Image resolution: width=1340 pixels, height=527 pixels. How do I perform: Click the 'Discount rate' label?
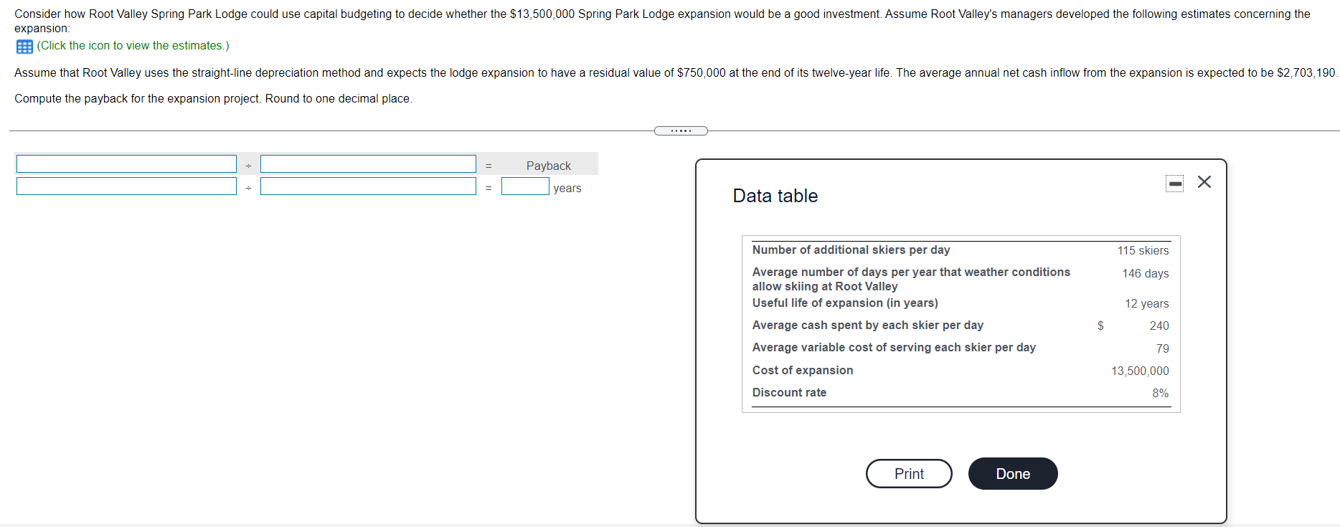[x=789, y=393]
